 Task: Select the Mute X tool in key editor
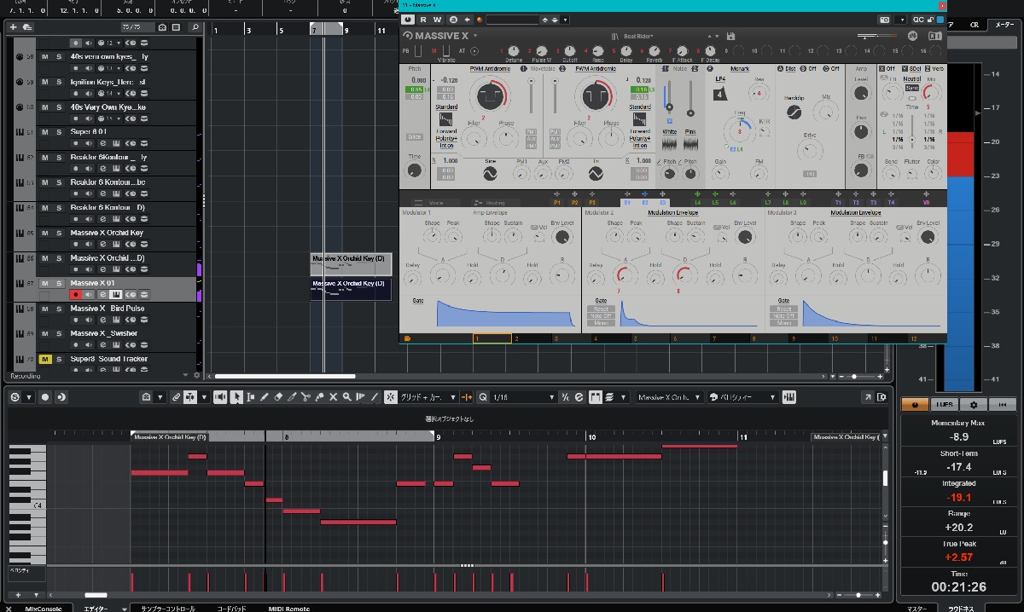[333, 397]
